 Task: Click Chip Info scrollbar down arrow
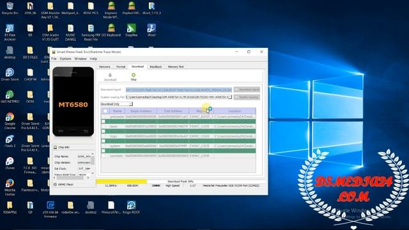tap(93, 173)
